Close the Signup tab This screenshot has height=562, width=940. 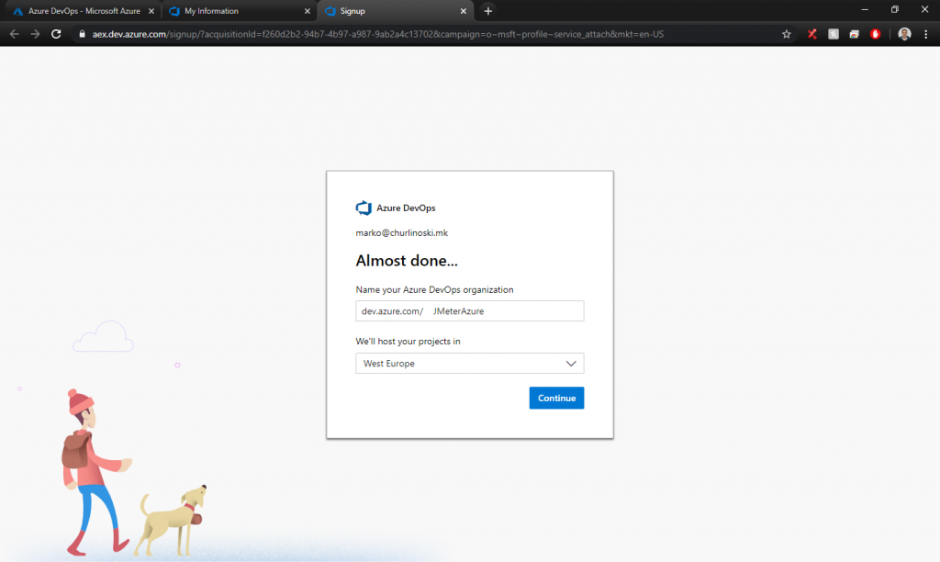click(463, 11)
